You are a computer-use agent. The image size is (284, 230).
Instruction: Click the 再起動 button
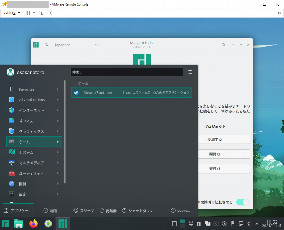coord(108,210)
